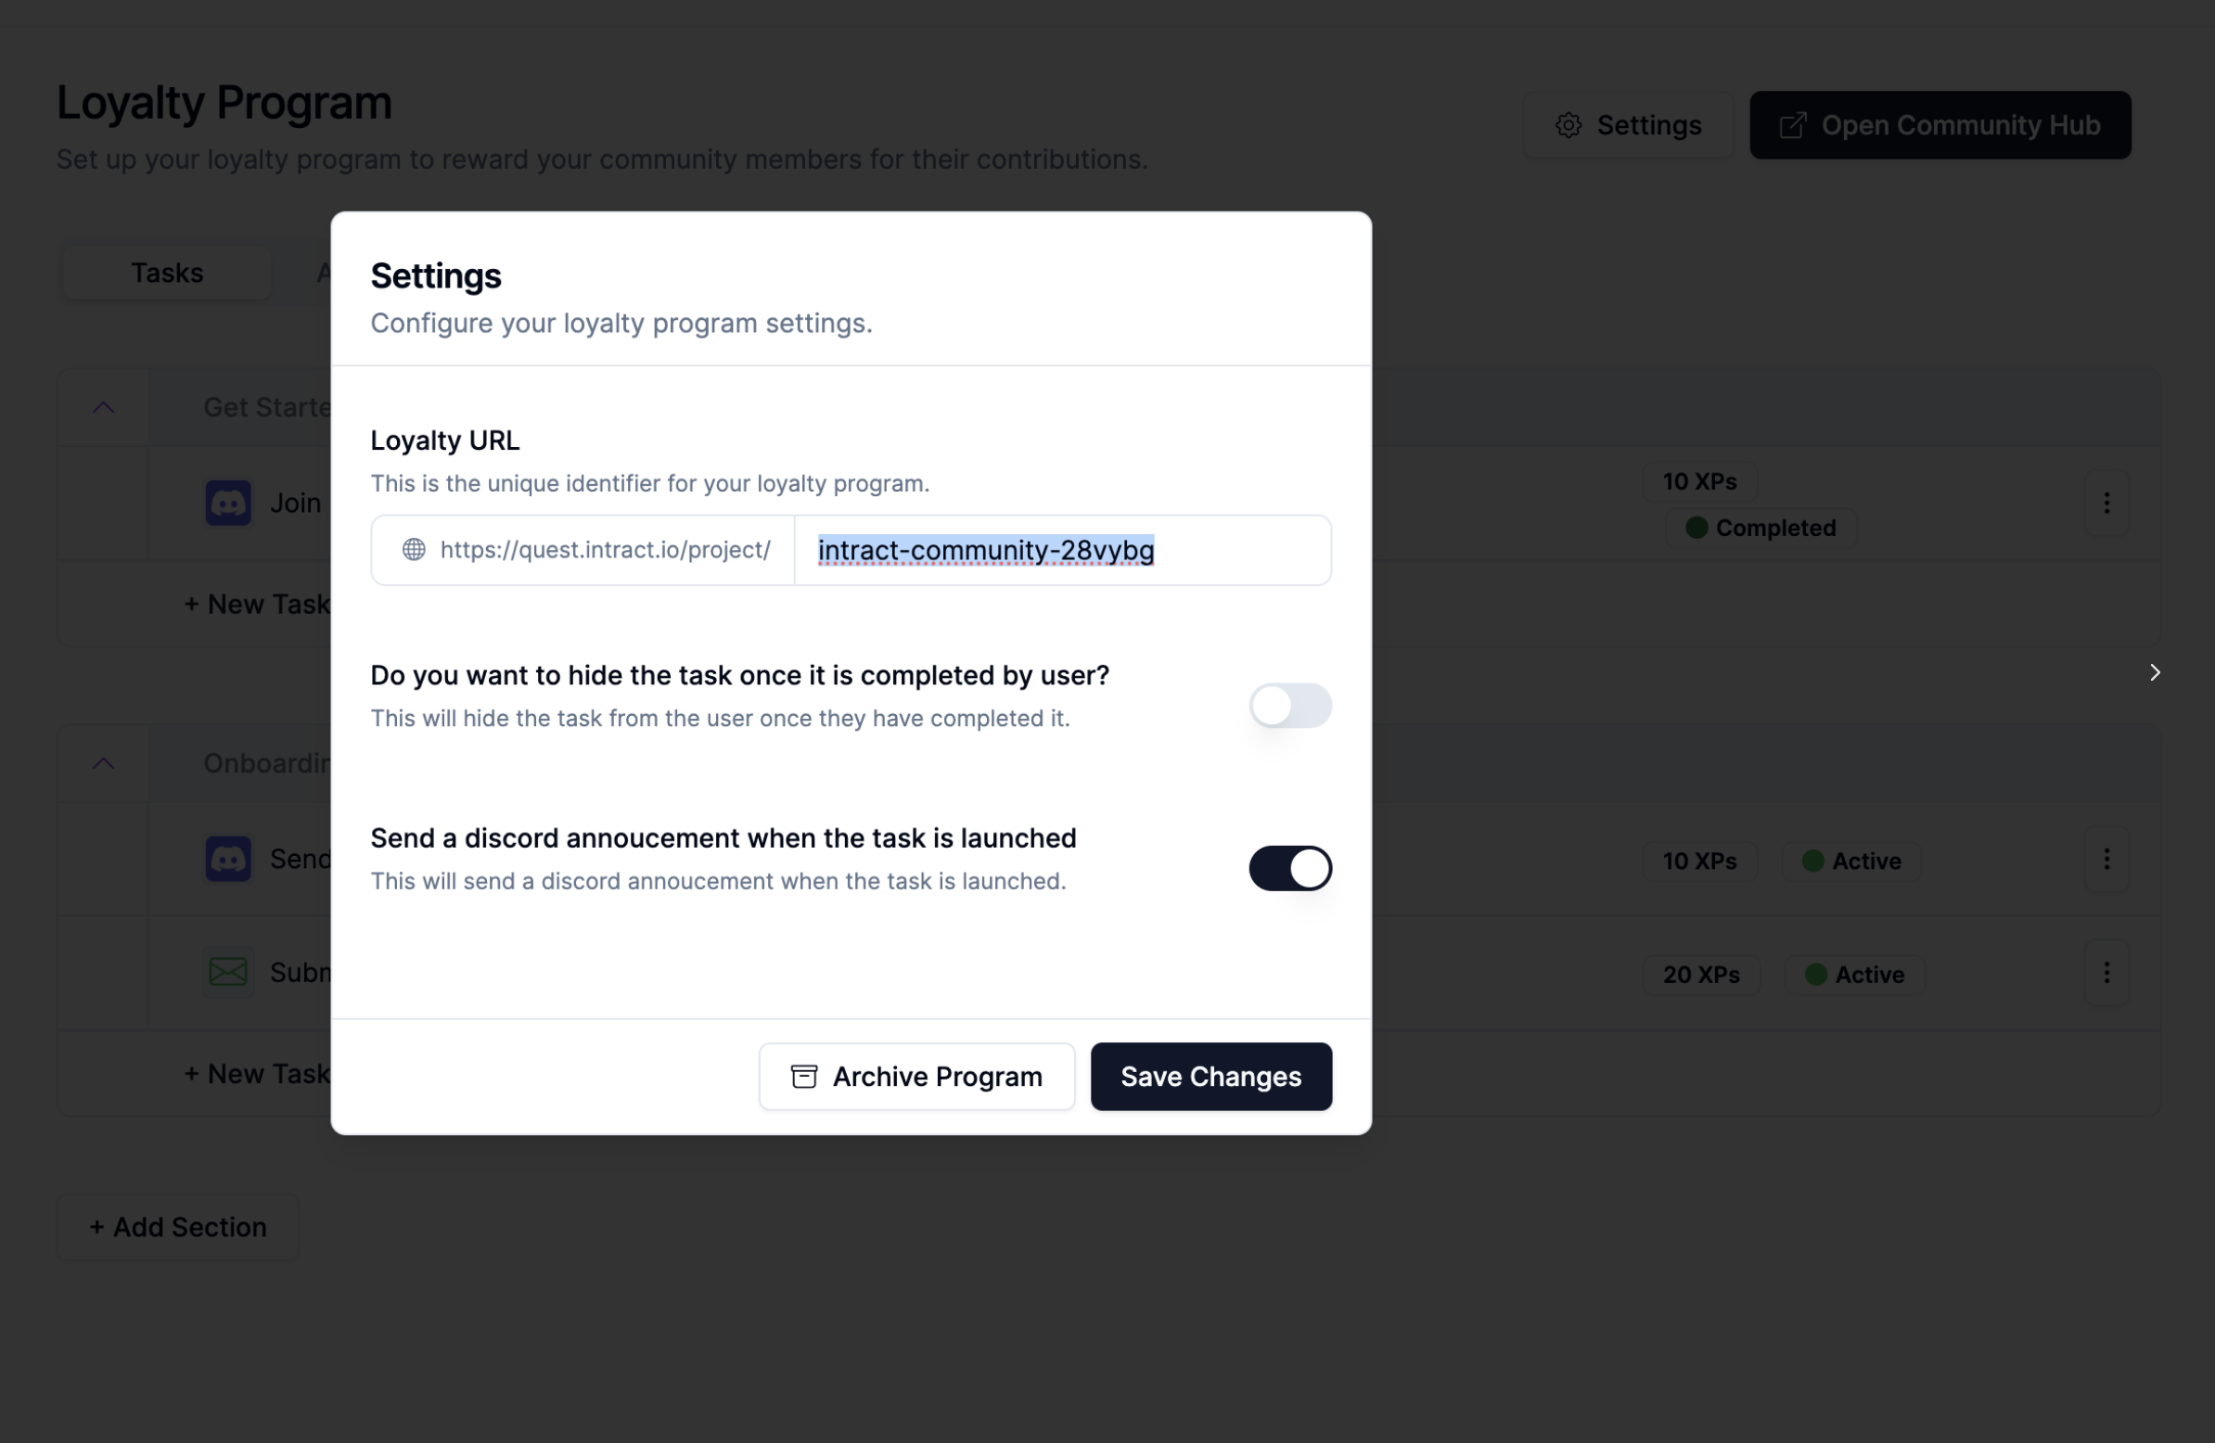The image size is (2215, 1443).
Task: Click the right chevron arrow at the page edge
Action: click(2155, 672)
